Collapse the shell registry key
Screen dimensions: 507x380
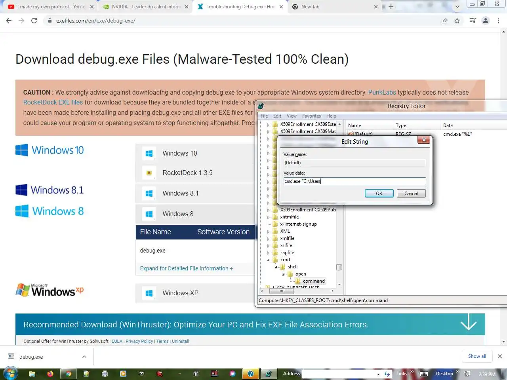pos(276,267)
